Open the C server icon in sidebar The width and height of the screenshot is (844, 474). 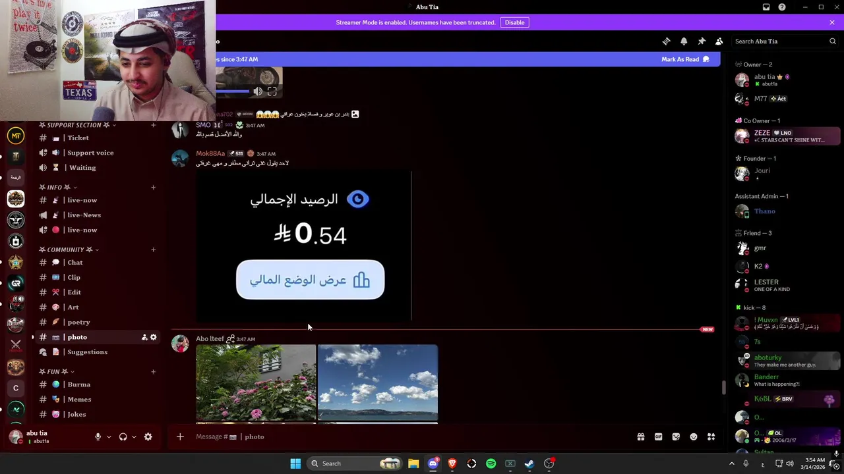16,388
